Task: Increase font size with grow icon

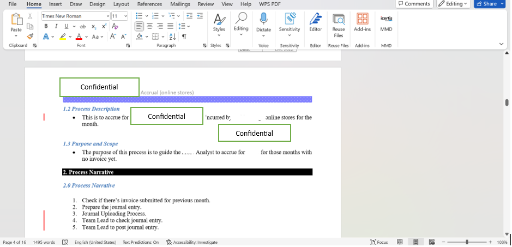Action: click(113, 37)
